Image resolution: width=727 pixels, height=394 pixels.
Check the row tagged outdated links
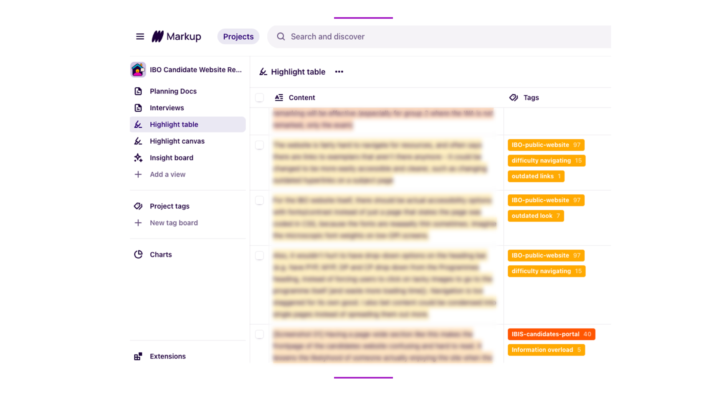259,145
